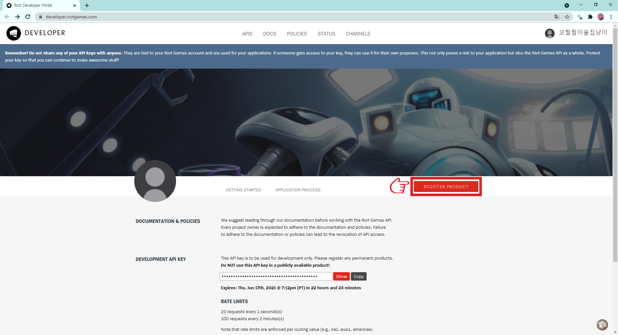The height and width of the screenshot is (335, 618).
Task: Switch to the GETTING STARTED tab
Action: click(x=244, y=190)
